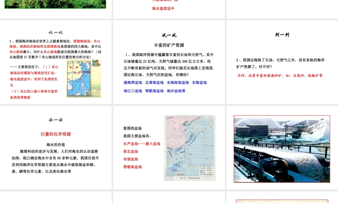Click the green landscape photo at top left
Screen dimensions: 338x203
pos(55,4)
